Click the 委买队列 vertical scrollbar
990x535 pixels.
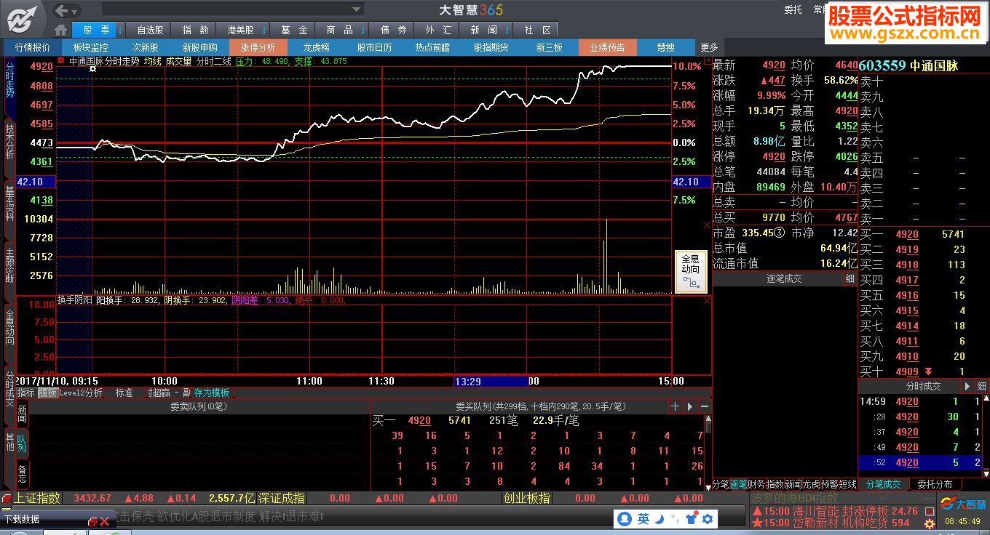pos(708,451)
